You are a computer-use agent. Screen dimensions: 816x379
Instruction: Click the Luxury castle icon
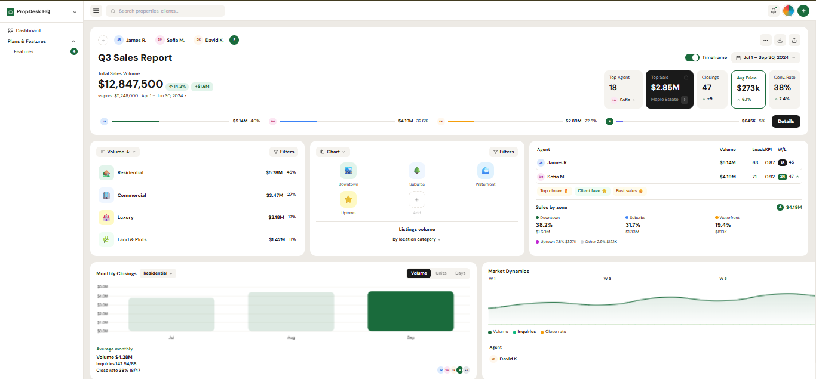click(105, 217)
